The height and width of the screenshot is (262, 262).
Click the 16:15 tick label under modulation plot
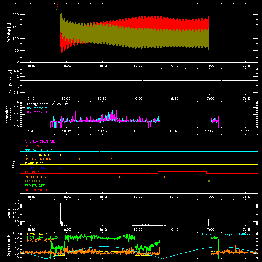[x=102, y=131]
